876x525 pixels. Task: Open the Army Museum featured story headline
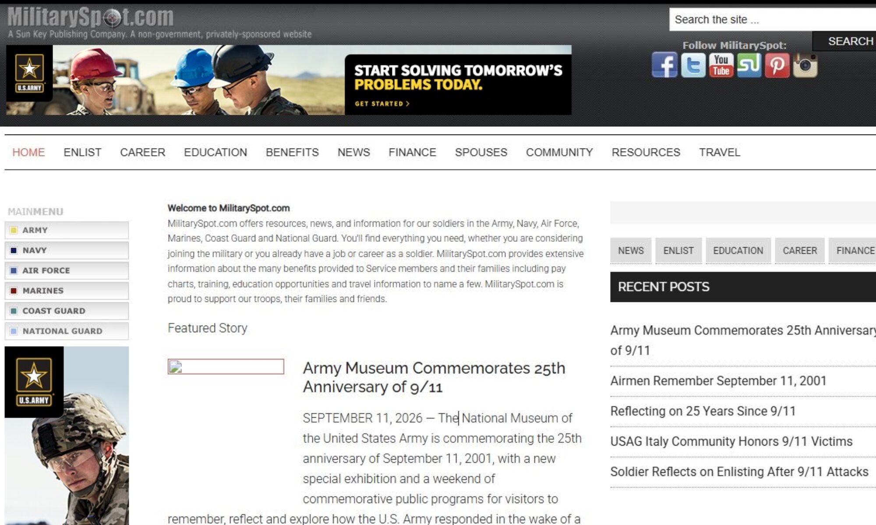[434, 377]
